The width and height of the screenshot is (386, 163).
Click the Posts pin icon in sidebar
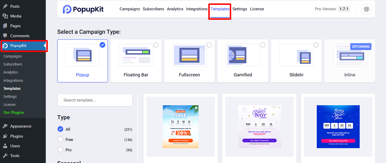[x=5, y=6]
